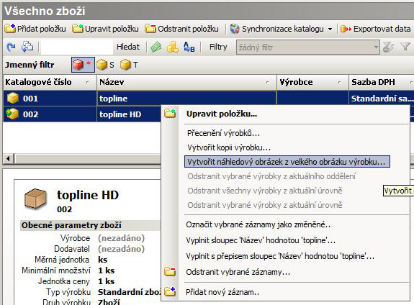This screenshot has height=305, width=414.
Task: Click the Dodavatel '(nezadáno)' value
Action: (x=121, y=249)
